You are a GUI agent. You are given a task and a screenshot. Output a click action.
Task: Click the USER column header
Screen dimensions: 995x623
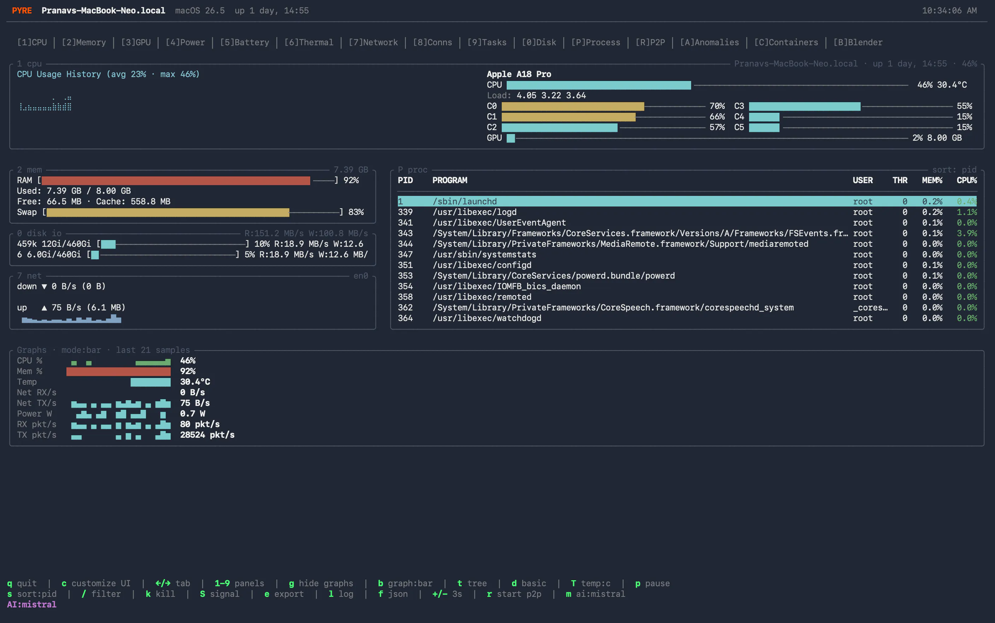click(x=863, y=180)
